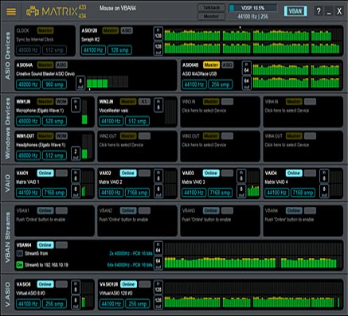
Task: Click here to select Device for WIN3.IN
Action: [x=204, y=111]
